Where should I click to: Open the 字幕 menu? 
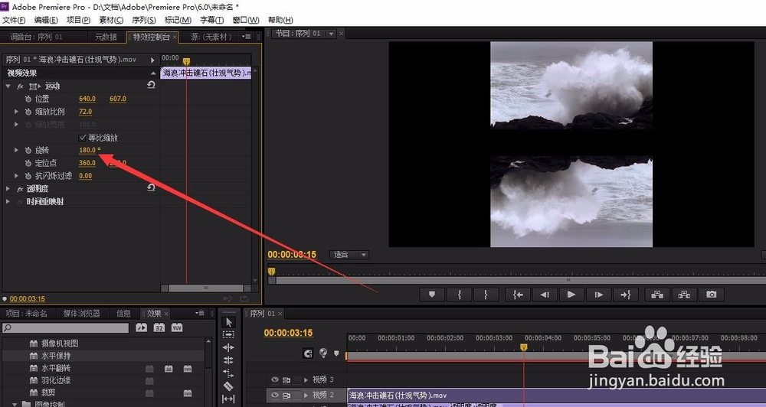pyautogui.click(x=211, y=20)
